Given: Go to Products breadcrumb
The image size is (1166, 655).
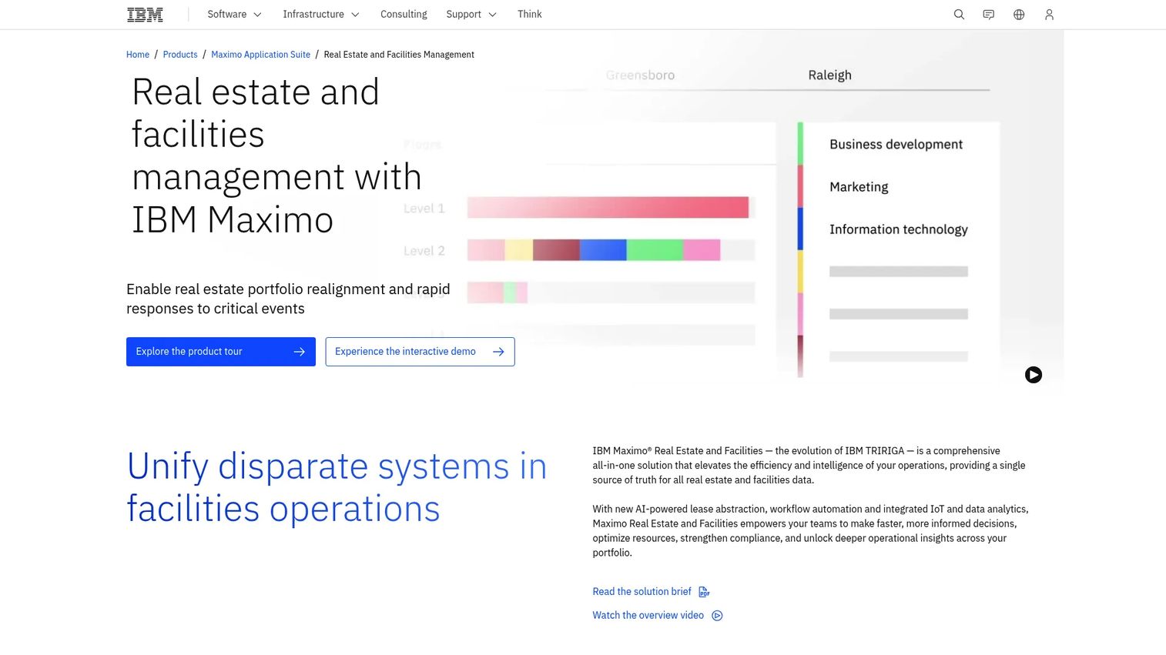Looking at the screenshot, I should coord(180,55).
